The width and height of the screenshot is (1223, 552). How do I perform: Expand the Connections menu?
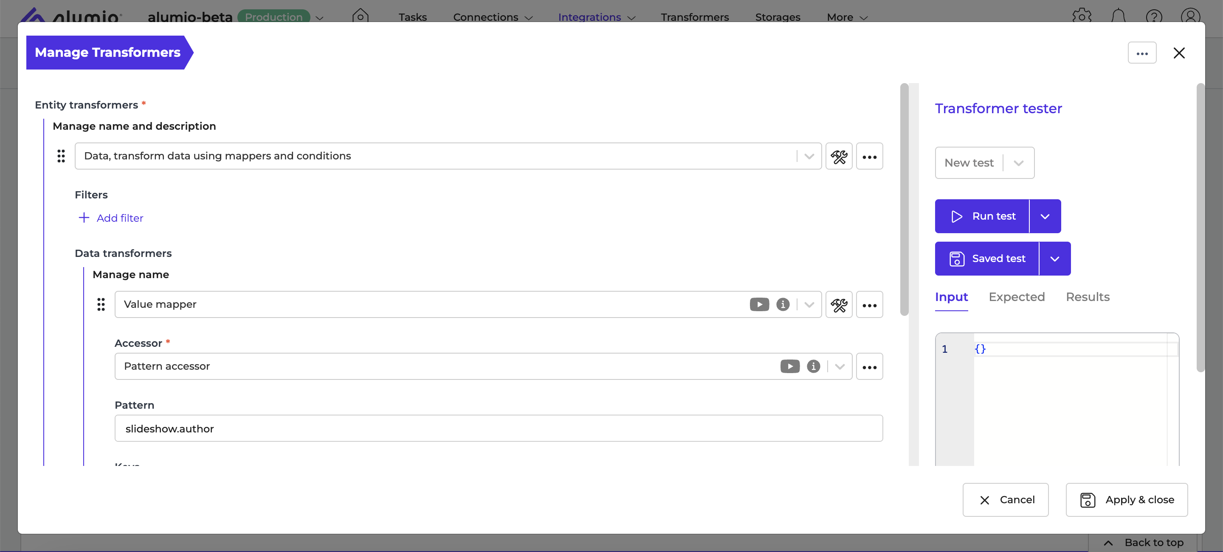point(493,17)
